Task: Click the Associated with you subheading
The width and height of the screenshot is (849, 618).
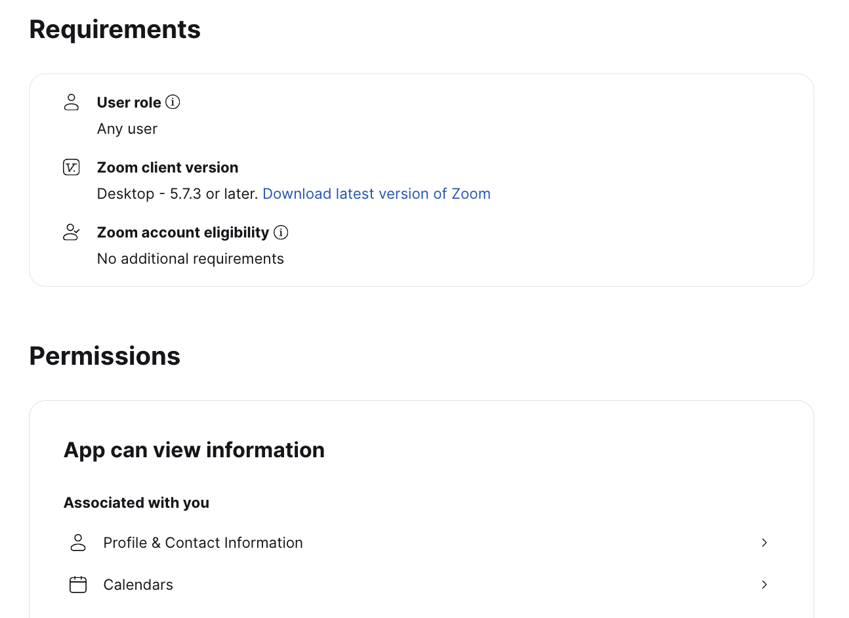Action: 136,503
